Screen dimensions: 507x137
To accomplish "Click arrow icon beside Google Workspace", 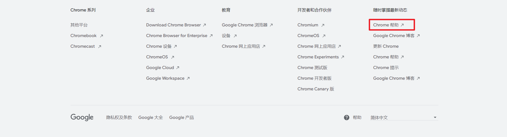I will (x=188, y=78).
